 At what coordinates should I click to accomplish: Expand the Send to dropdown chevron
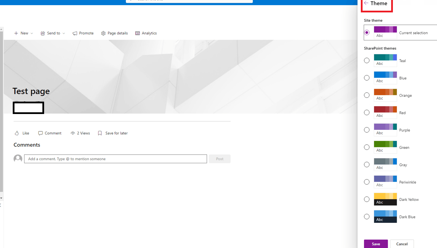pos(64,33)
